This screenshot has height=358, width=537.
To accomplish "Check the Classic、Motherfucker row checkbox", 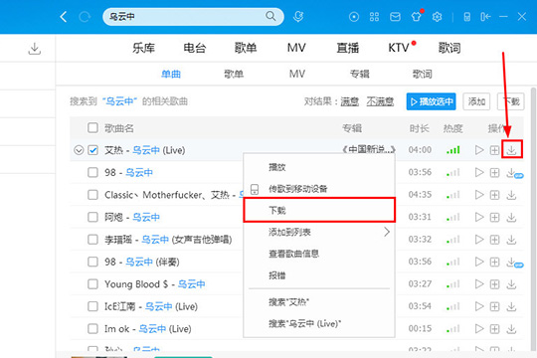I will click(x=92, y=195).
